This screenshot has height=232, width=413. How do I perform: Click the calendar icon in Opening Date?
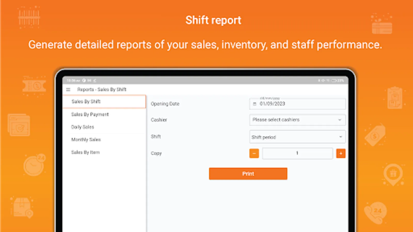(255, 104)
